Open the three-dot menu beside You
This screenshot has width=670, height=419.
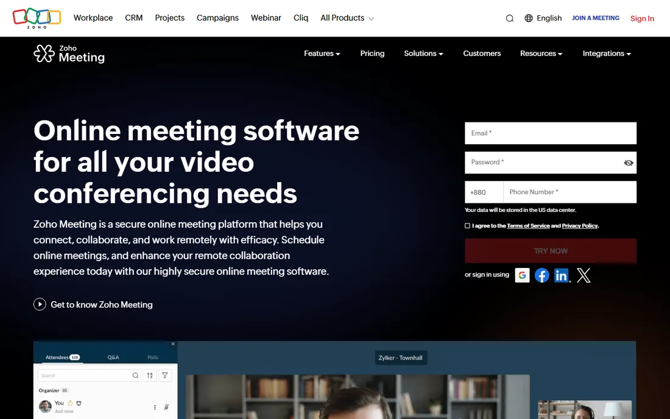point(155,407)
